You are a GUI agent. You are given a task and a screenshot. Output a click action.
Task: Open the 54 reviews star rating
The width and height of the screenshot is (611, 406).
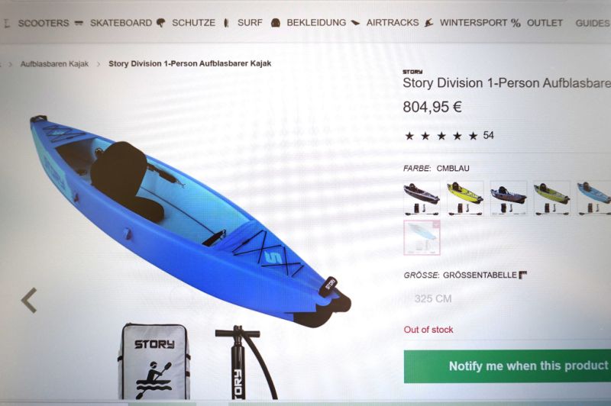pos(449,136)
